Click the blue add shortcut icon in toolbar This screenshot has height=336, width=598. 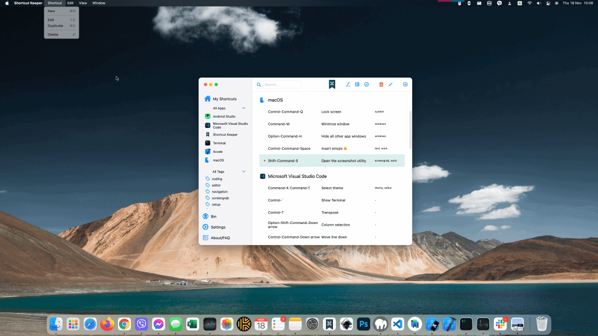point(405,84)
